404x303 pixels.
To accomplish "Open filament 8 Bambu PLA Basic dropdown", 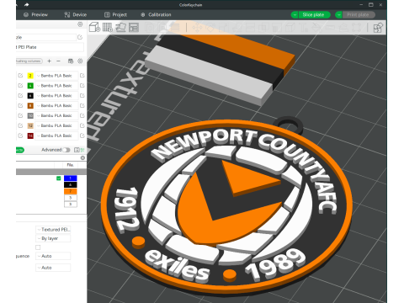I will click(x=56, y=105).
